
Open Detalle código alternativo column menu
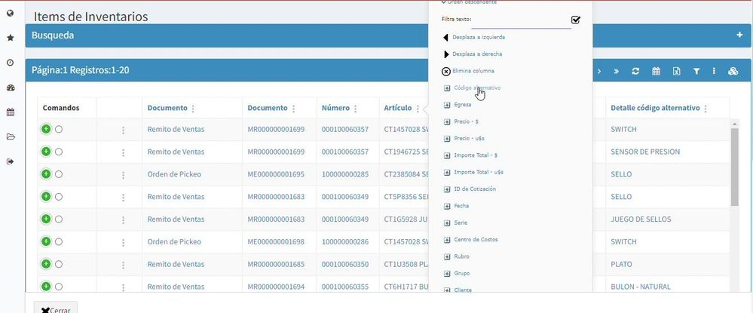pos(706,109)
